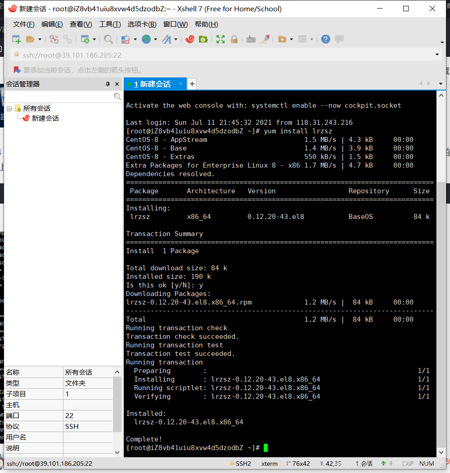Click the port value 22 cell
The width and height of the screenshot is (450, 473).
(88, 416)
